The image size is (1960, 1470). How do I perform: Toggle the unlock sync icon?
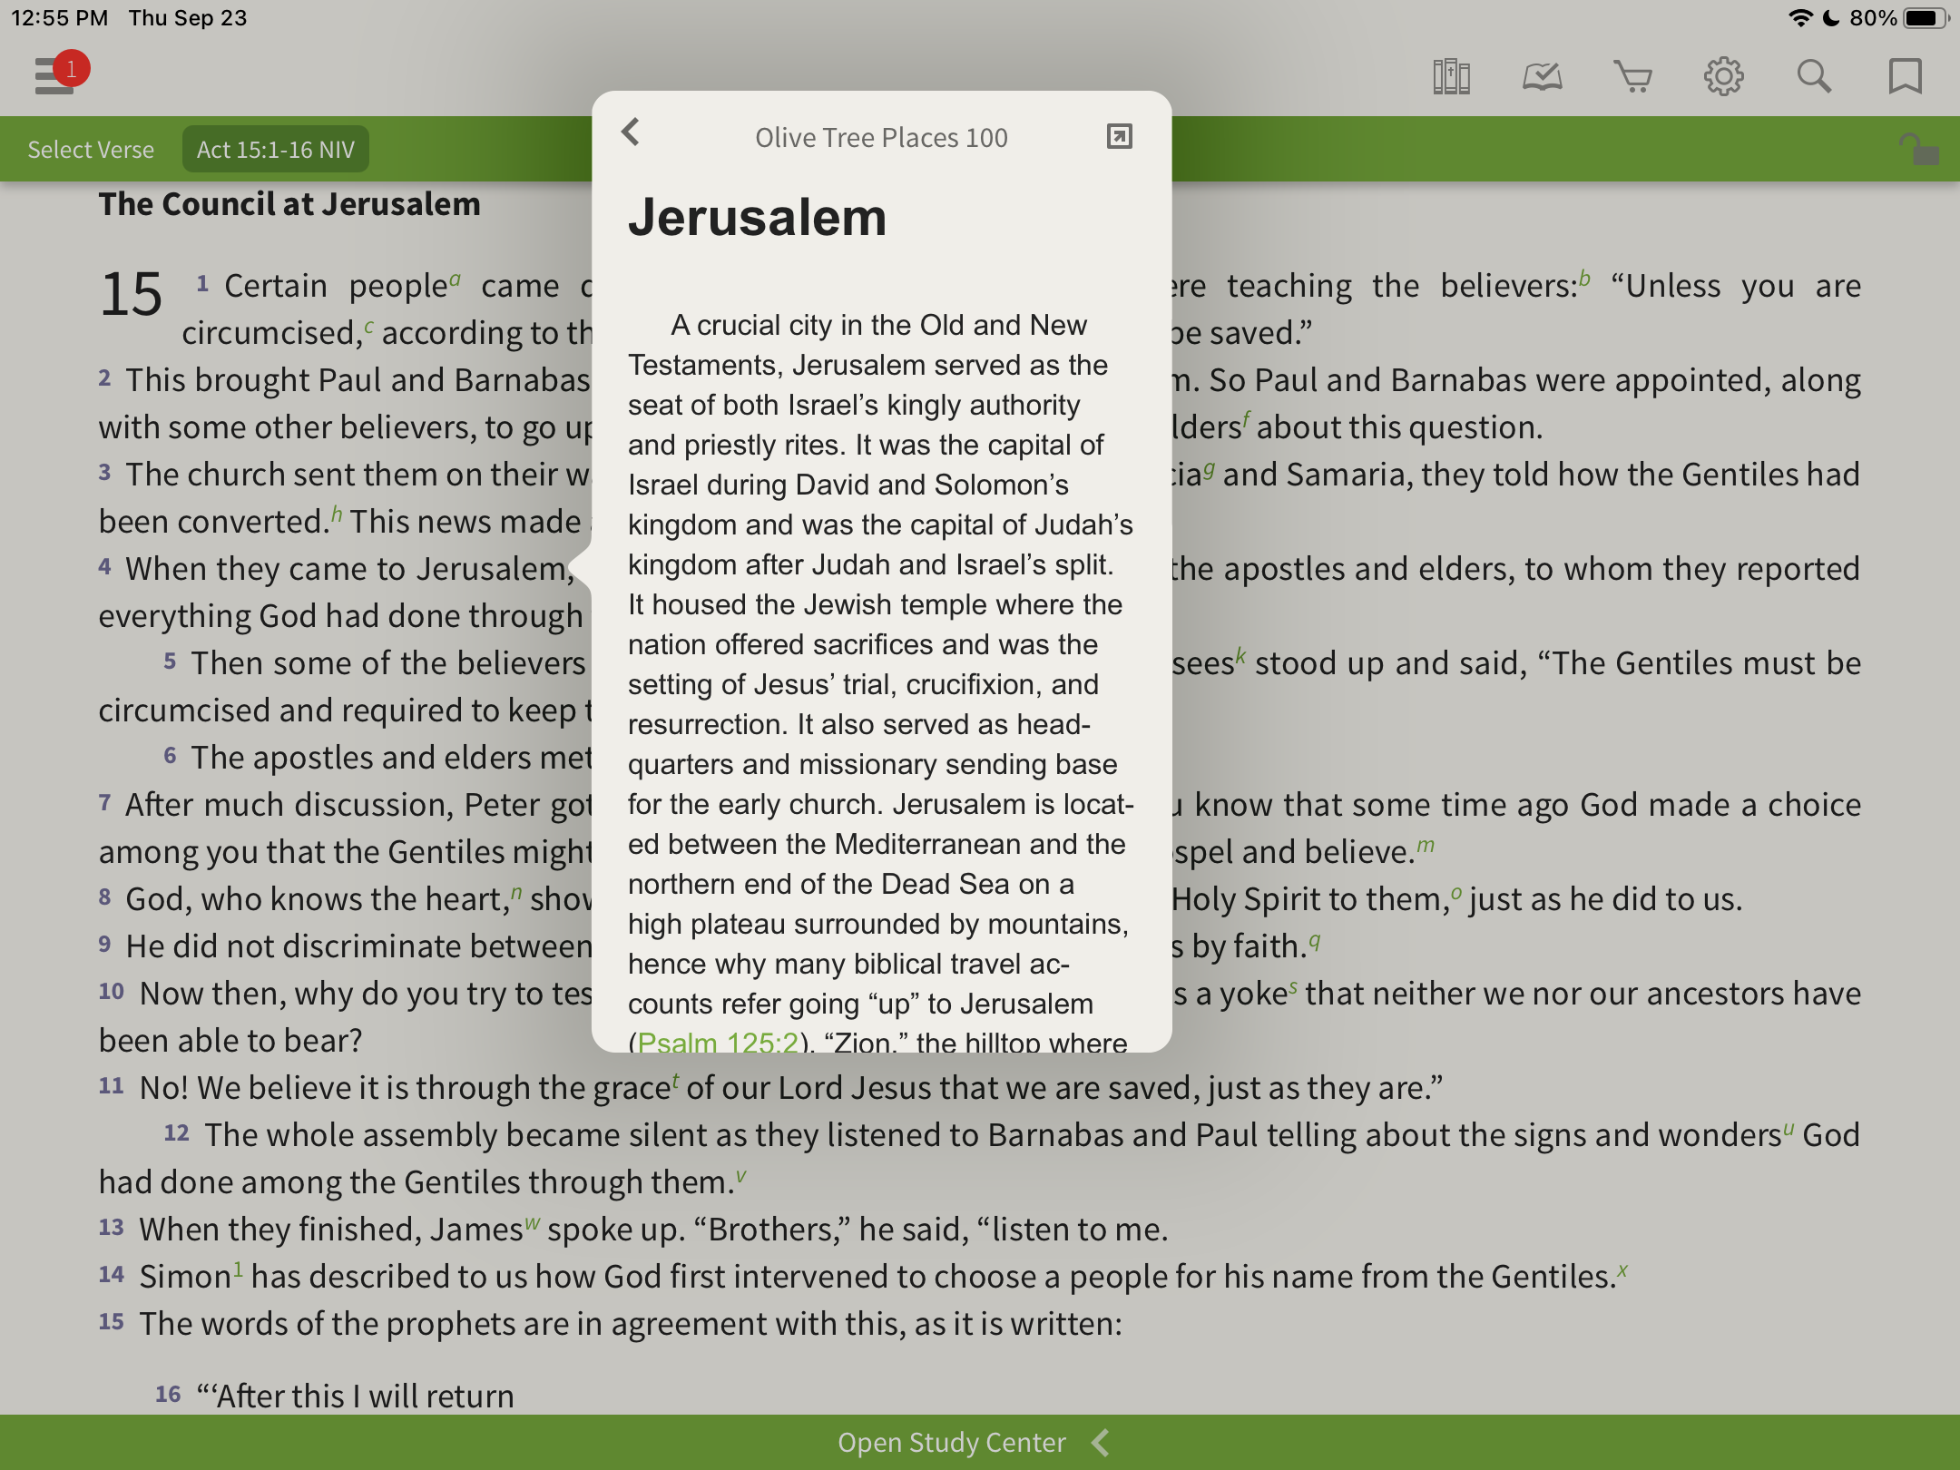pyautogui.click(x=1918, y=149)
